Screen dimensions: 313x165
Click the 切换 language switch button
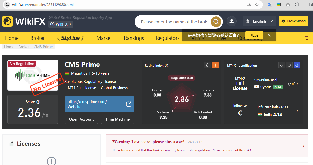[x=254, y=35]
